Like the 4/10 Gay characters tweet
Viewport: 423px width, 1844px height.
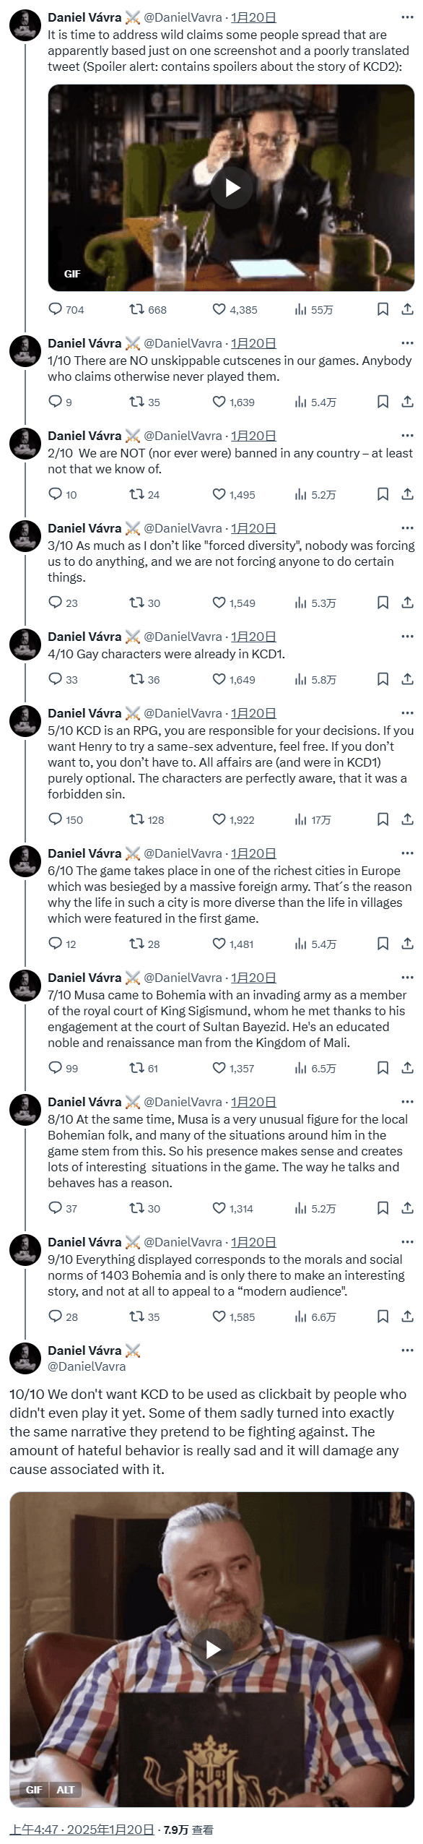[234, 679]
